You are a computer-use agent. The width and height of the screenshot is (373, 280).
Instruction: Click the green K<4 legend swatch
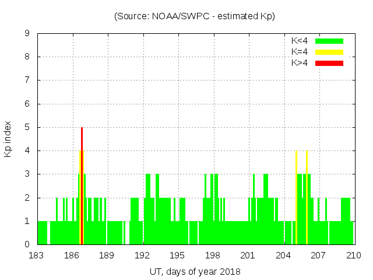point(329,41)
